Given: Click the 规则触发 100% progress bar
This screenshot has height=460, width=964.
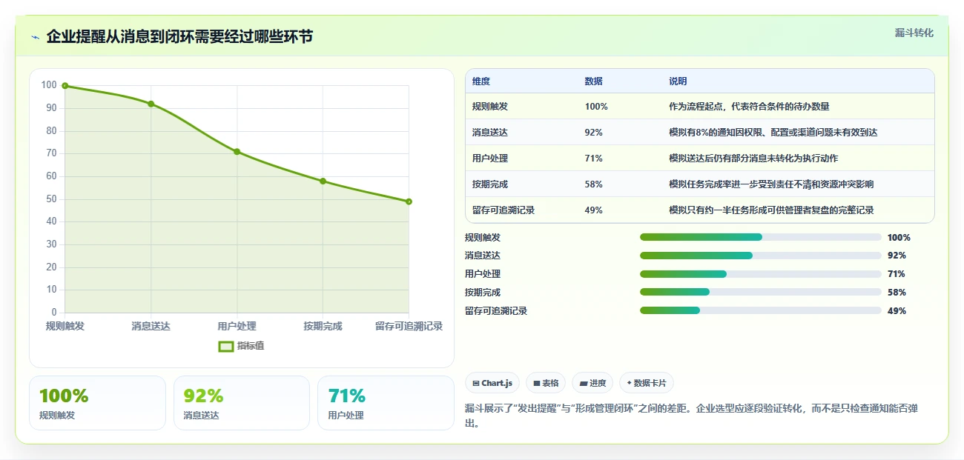Looking at the screenshot, I should tap(760, 237).
